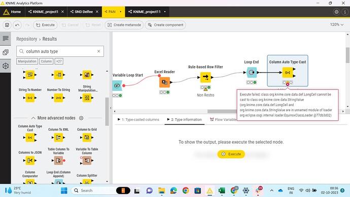Click the Save workflow icon
The image size is (350, 197).
[7, 25]
